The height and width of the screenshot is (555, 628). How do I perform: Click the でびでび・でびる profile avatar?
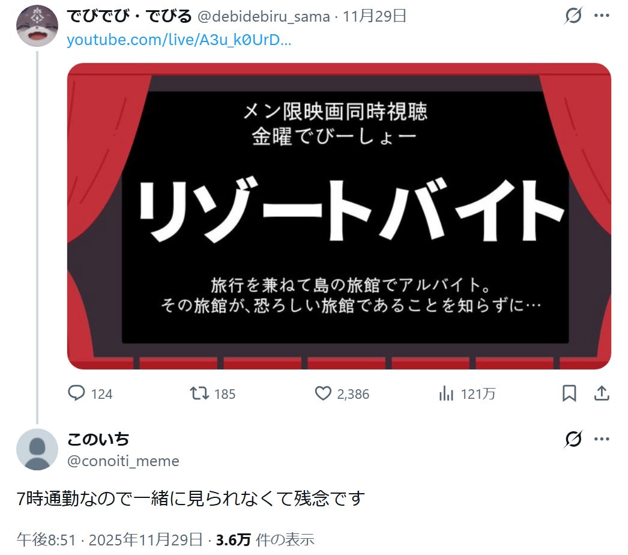(x=37, y=26)
